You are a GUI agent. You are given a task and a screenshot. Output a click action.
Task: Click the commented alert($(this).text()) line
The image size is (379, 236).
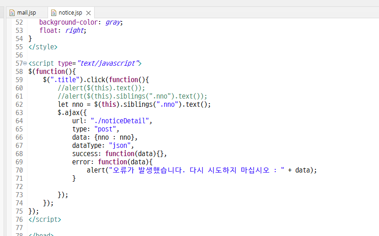tap(101, 88)
